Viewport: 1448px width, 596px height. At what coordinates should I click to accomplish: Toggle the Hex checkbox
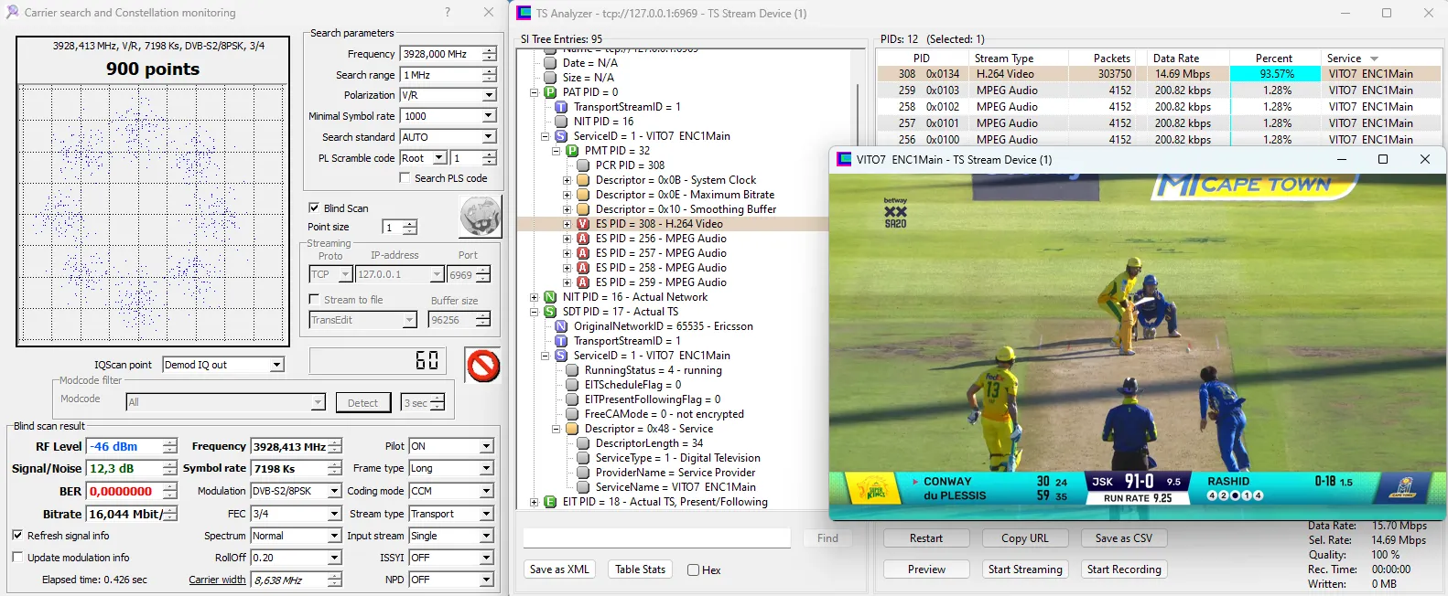693,570
